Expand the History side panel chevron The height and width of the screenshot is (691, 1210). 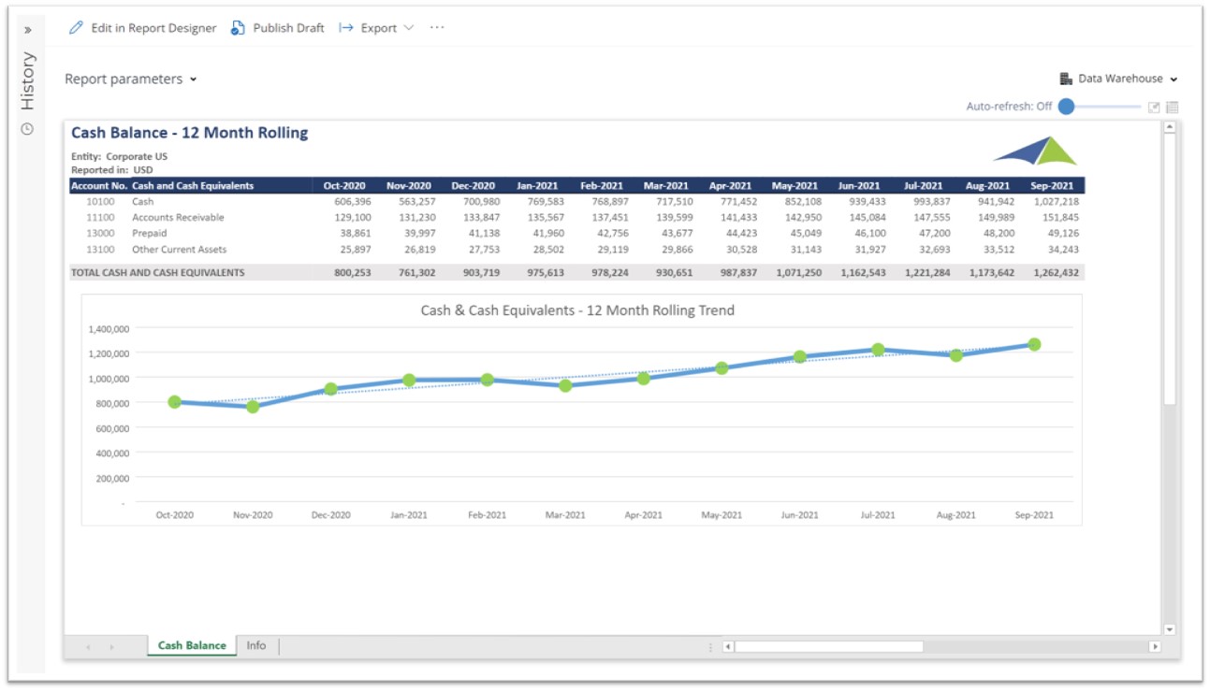27,30
